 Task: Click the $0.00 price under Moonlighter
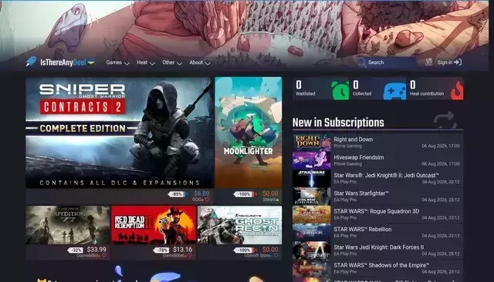tap(270, 193)
